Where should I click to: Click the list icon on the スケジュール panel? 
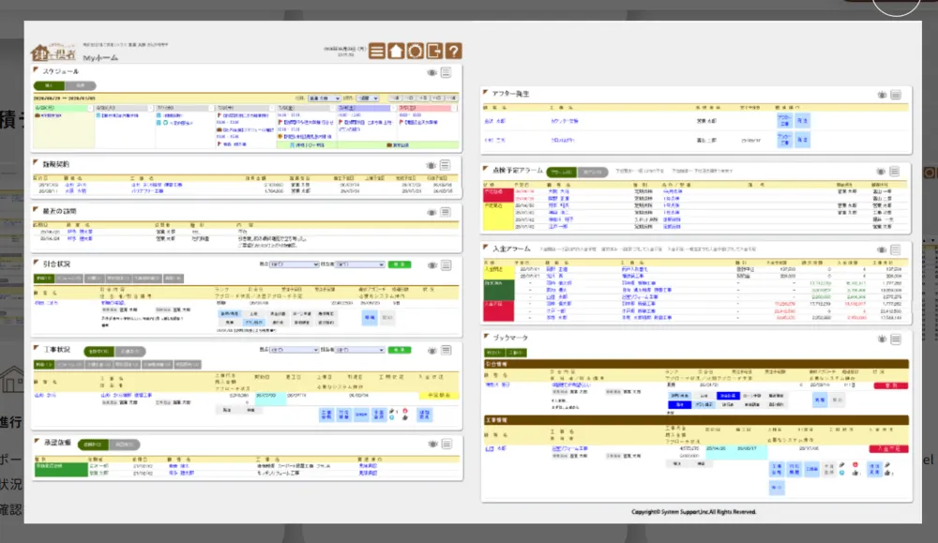[446, 73]
